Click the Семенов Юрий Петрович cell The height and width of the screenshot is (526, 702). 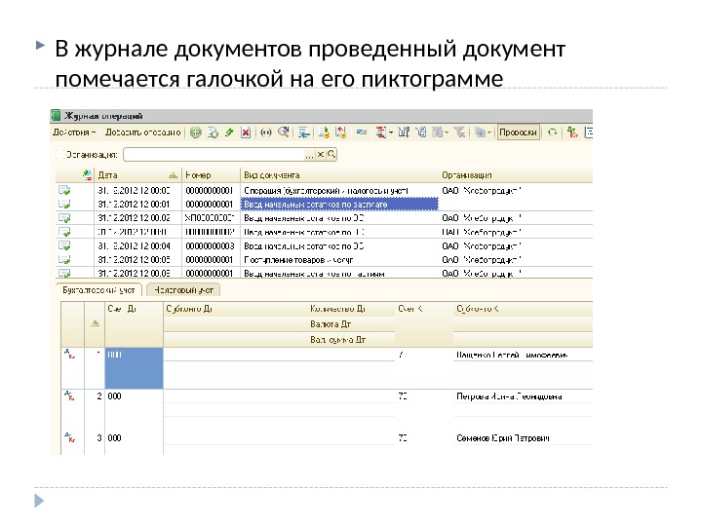503,438
